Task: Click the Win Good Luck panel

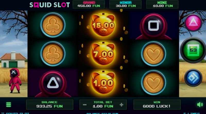Action: point(157,104)
